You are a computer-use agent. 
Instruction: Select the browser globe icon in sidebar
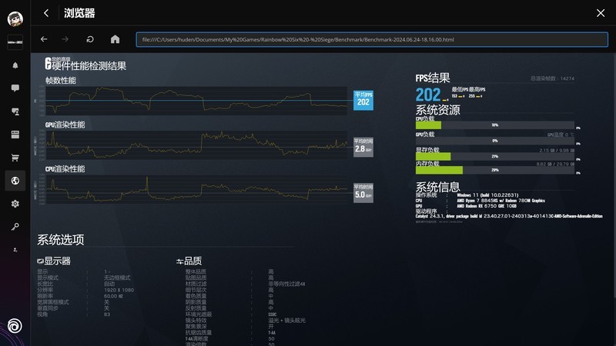[15, 181]
